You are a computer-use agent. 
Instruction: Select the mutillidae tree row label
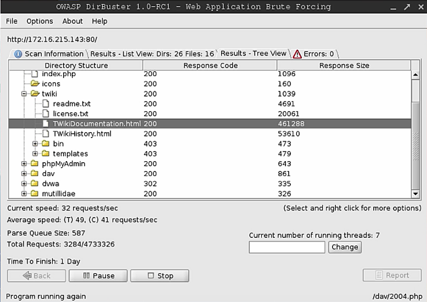point(59,193)
